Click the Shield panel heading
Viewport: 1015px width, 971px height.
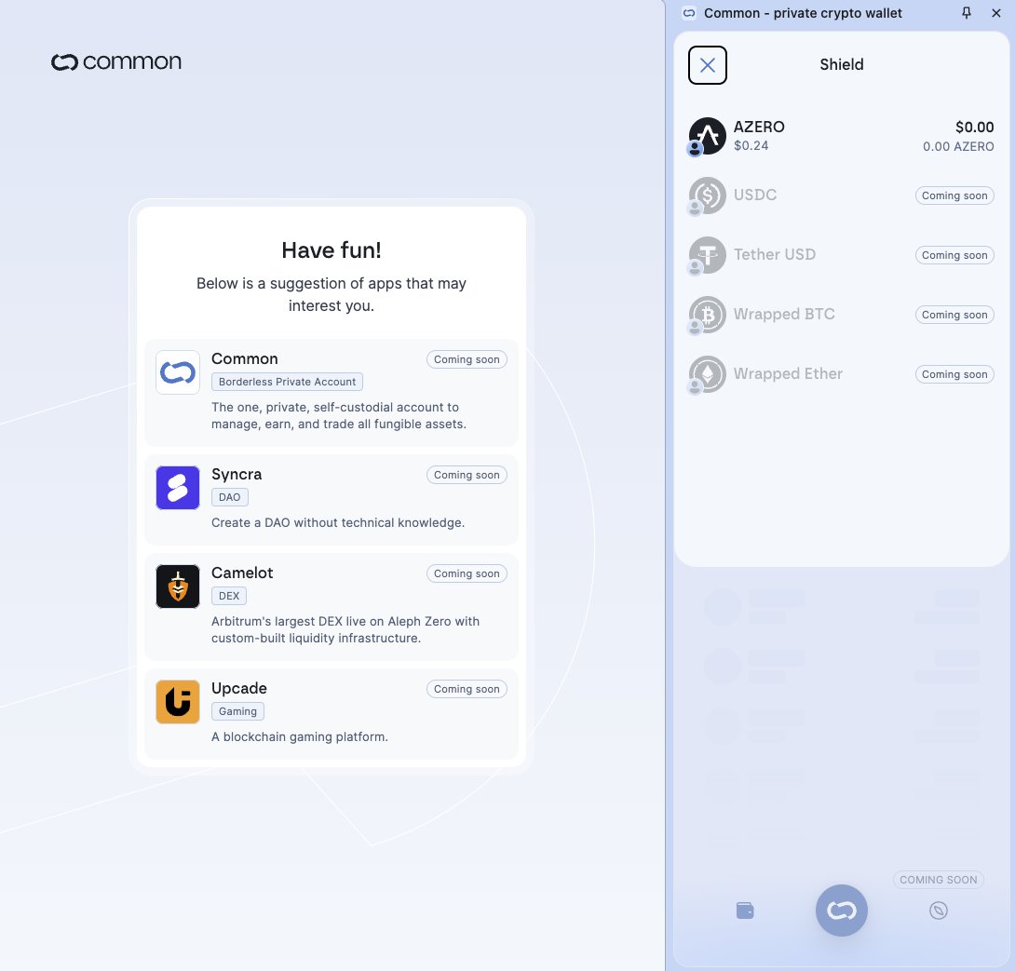[842, 65]
